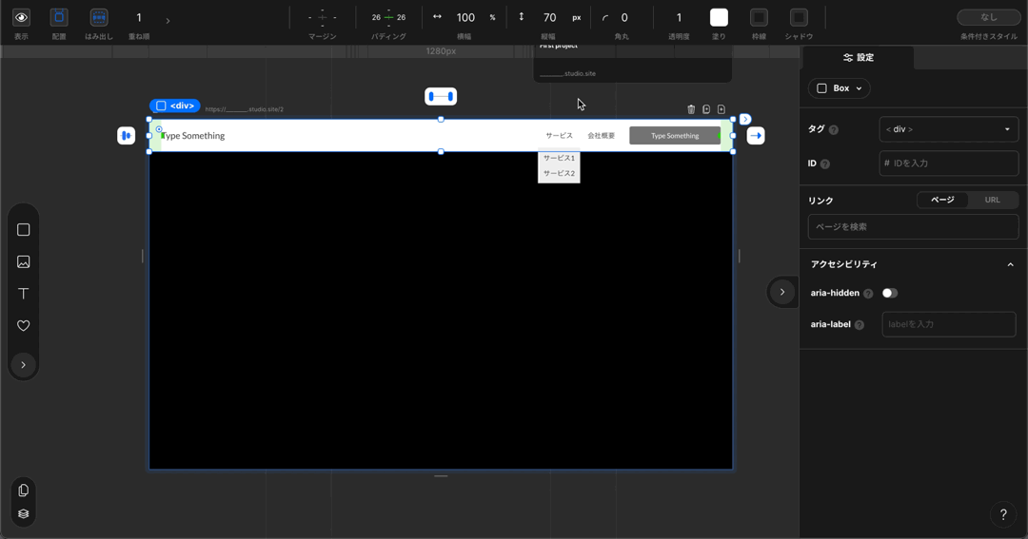Edit the 透明度 opacity value
The height and width of the screenshot is (539, 1028).
(679, 18)
